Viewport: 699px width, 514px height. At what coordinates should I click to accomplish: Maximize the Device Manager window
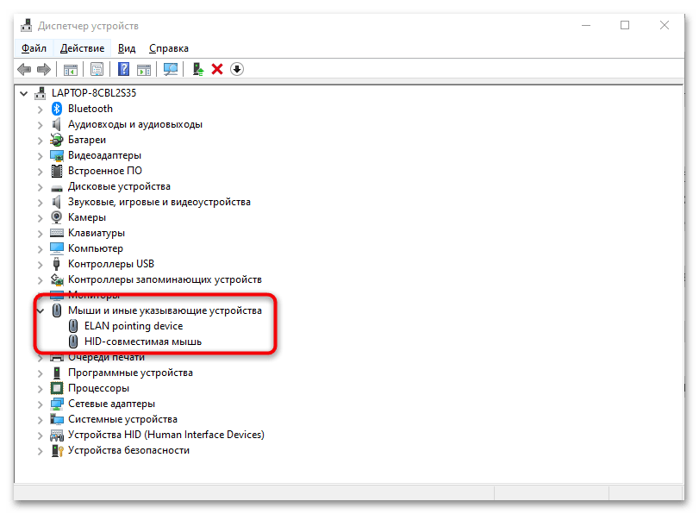click(x=625, y=25)
